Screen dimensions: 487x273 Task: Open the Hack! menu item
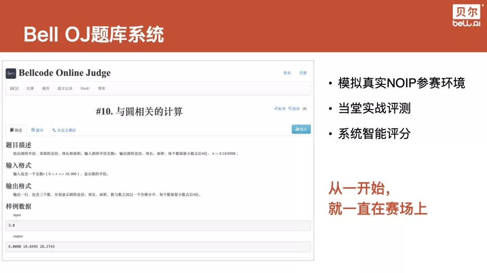point(85,88)
